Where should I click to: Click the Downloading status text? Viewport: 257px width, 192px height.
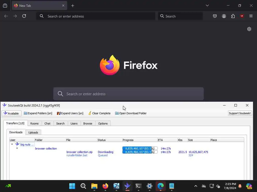point(106,152)
